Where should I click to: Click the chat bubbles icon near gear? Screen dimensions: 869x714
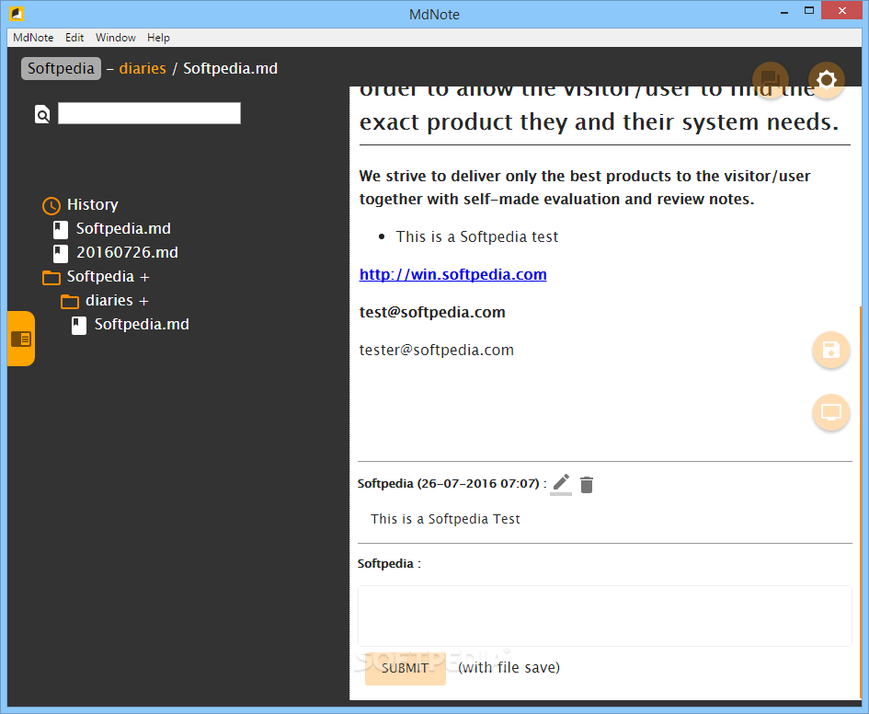(x=771, y=80)
